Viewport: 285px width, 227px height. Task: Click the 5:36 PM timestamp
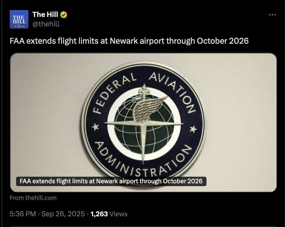click(x=23, y=214)
